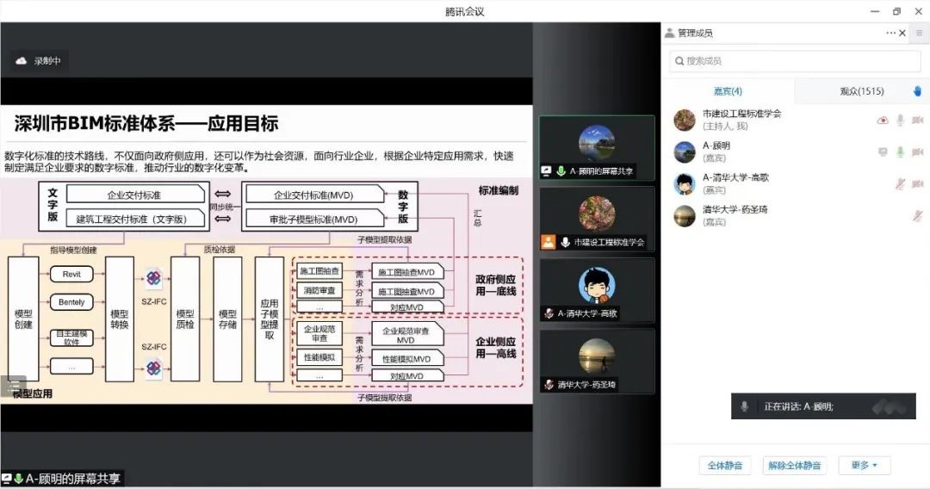The width and height of the screenshot is (930, 489).
Task: Click lower SZ-IFC logo icon in slide
Action: (x=153, y=368)
